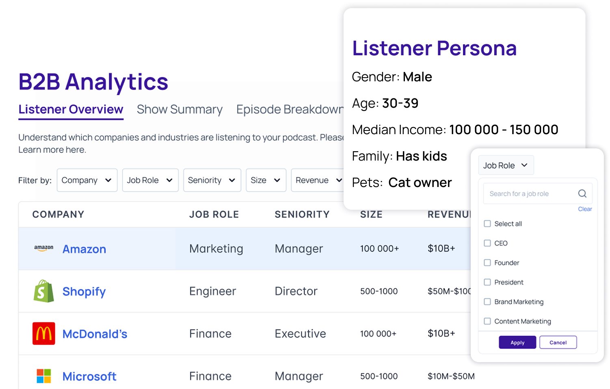Click the Listener Persona heading
610x389 pixels.
click(435, 48)
